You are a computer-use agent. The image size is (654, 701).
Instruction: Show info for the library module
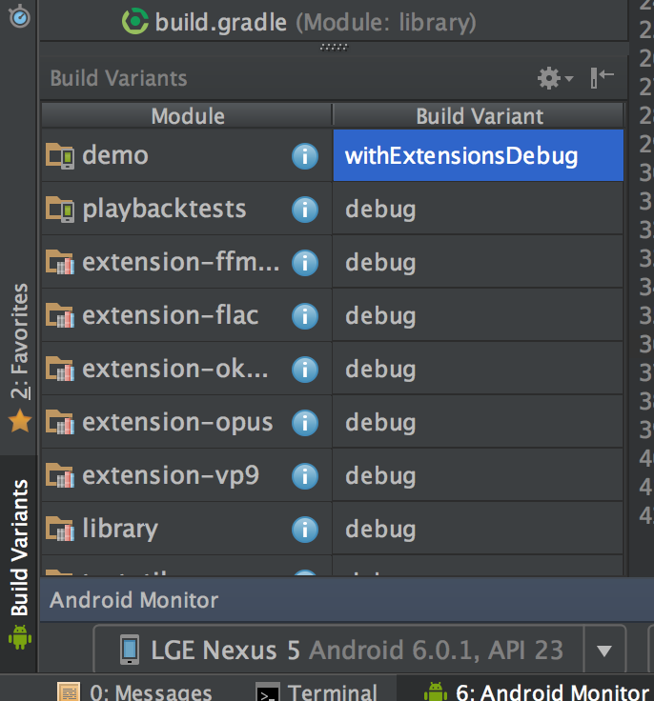[x=305, y=530]
